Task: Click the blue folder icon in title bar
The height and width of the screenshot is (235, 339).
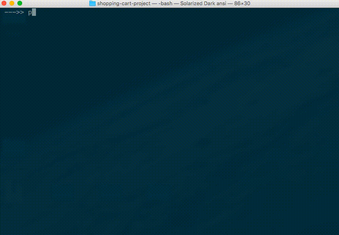Action: coord(92,3)
